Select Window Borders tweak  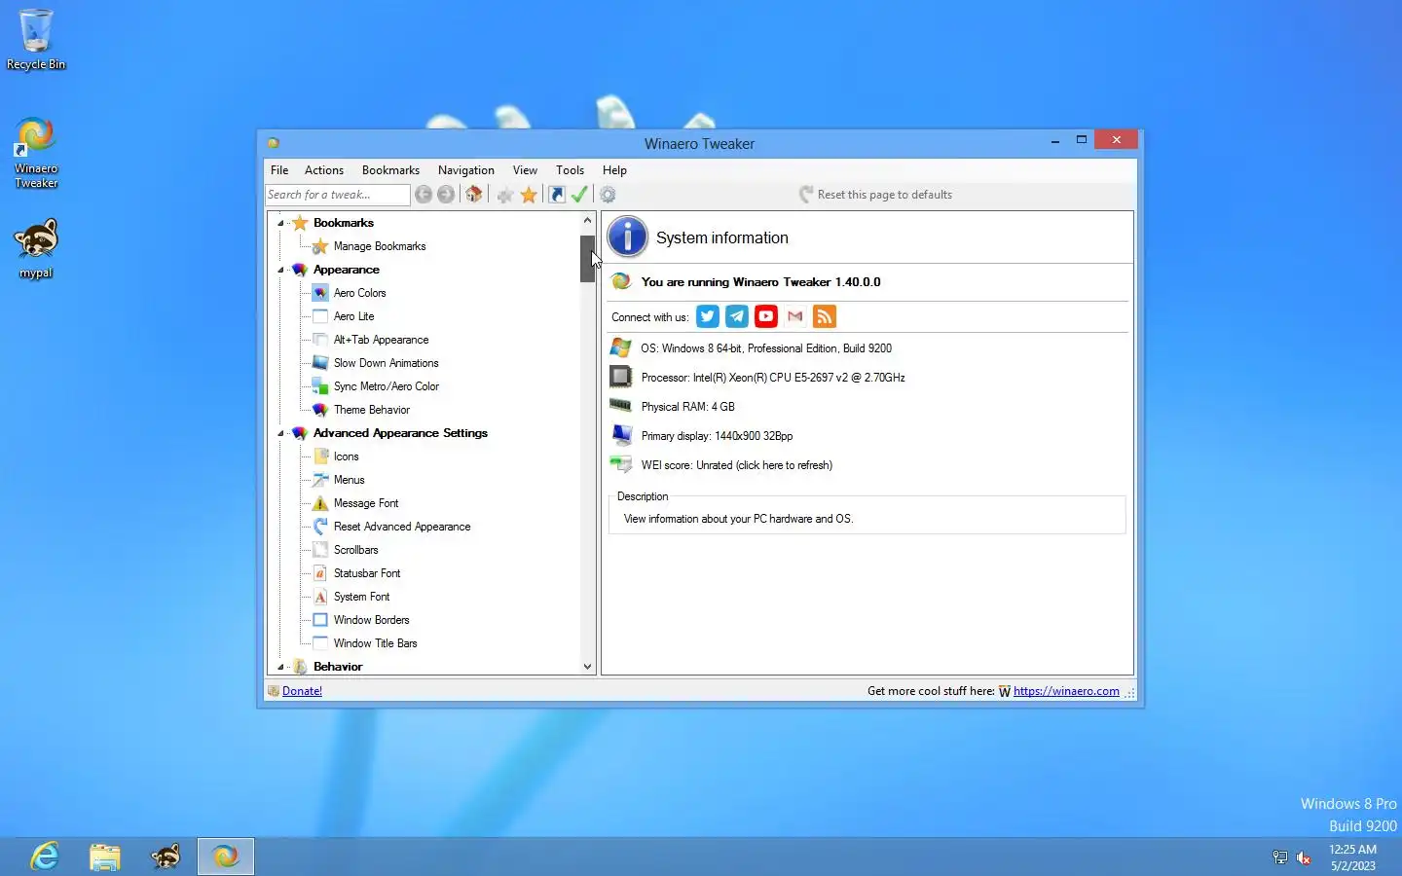(371, 620)
